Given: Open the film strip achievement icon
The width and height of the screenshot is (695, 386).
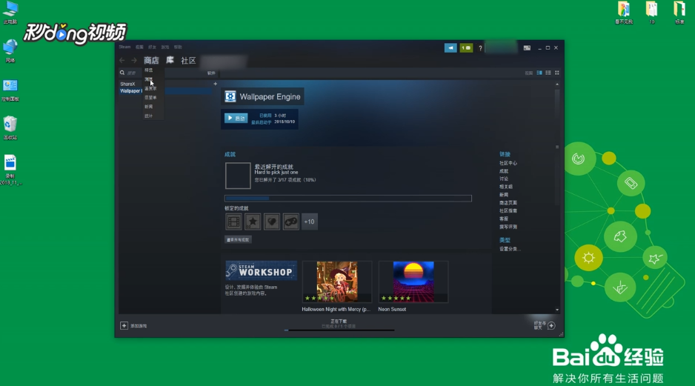Looking at the screenshot, I should coord(233,222).
